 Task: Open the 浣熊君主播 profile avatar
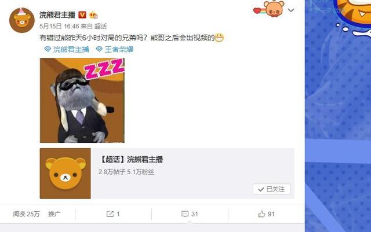[22, 20]
